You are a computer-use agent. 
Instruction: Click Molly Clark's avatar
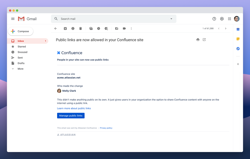[x=59, y=91]
